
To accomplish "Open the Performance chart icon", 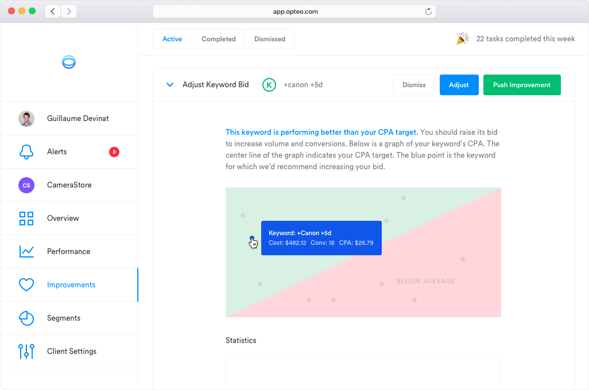I will pos(26,251).
